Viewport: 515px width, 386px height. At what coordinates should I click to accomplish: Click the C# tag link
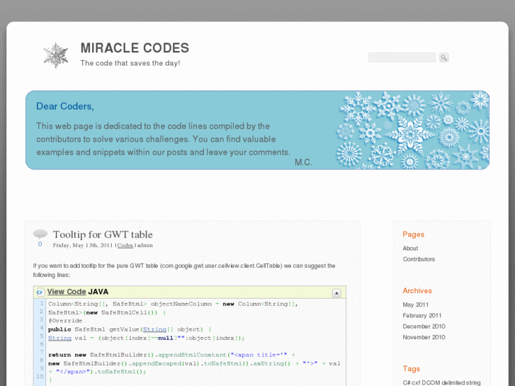pos(407,382)
